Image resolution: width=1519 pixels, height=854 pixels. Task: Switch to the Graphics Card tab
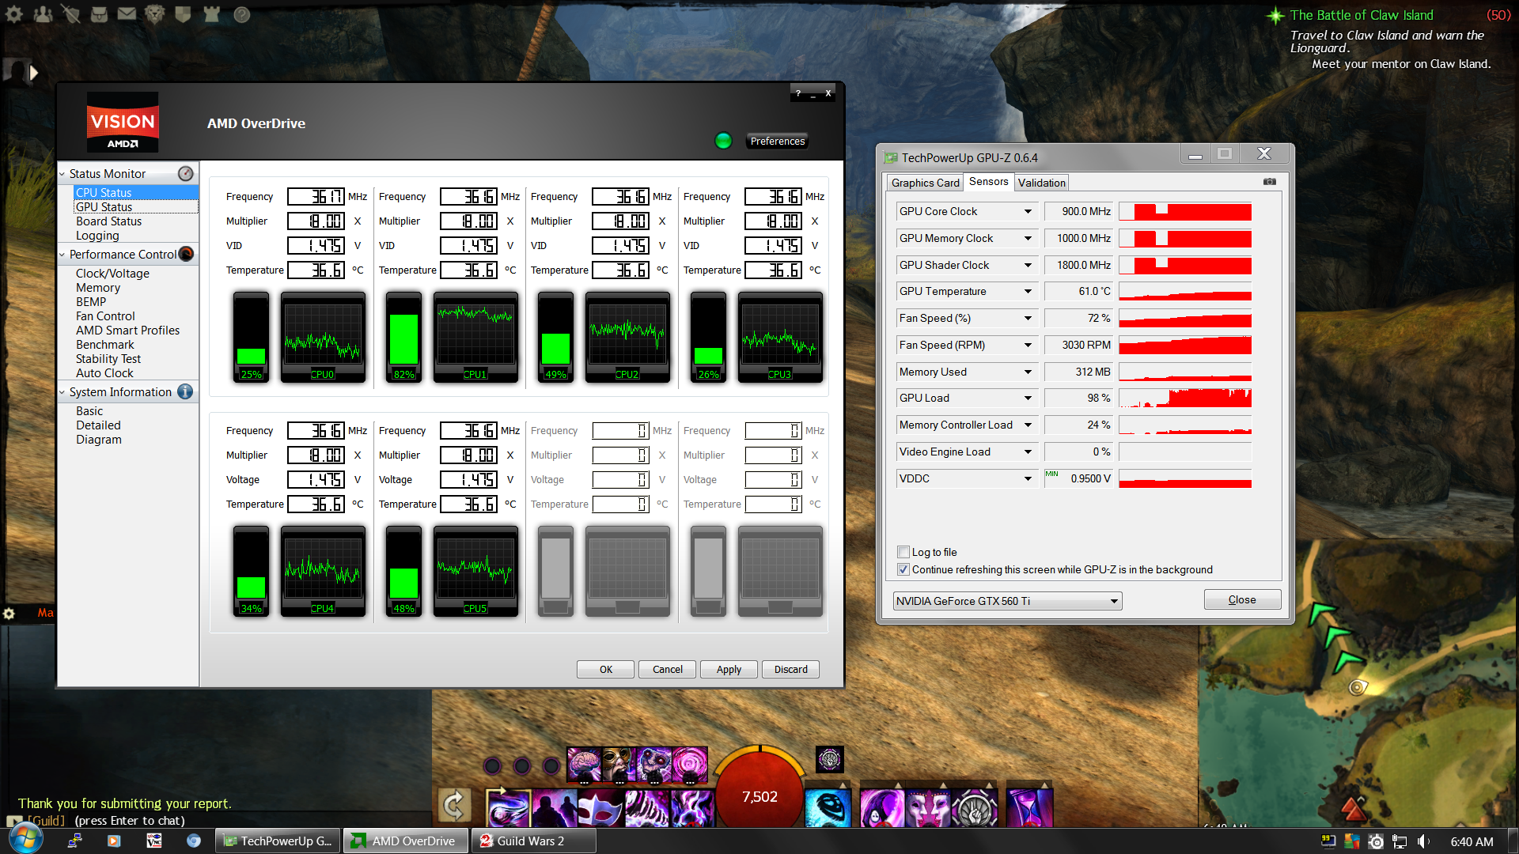925,183
